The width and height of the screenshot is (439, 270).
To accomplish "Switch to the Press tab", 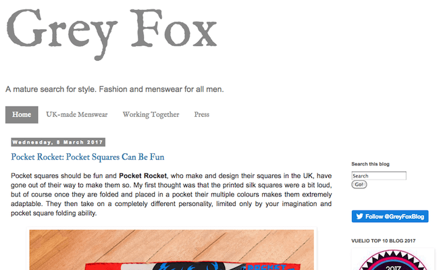I will [x=201, y=115].
